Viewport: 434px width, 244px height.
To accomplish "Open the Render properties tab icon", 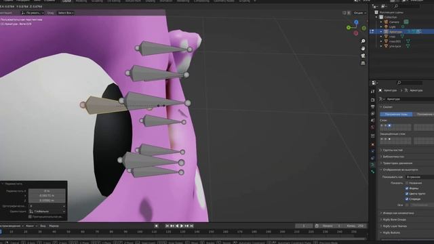I will pos(372,100).
